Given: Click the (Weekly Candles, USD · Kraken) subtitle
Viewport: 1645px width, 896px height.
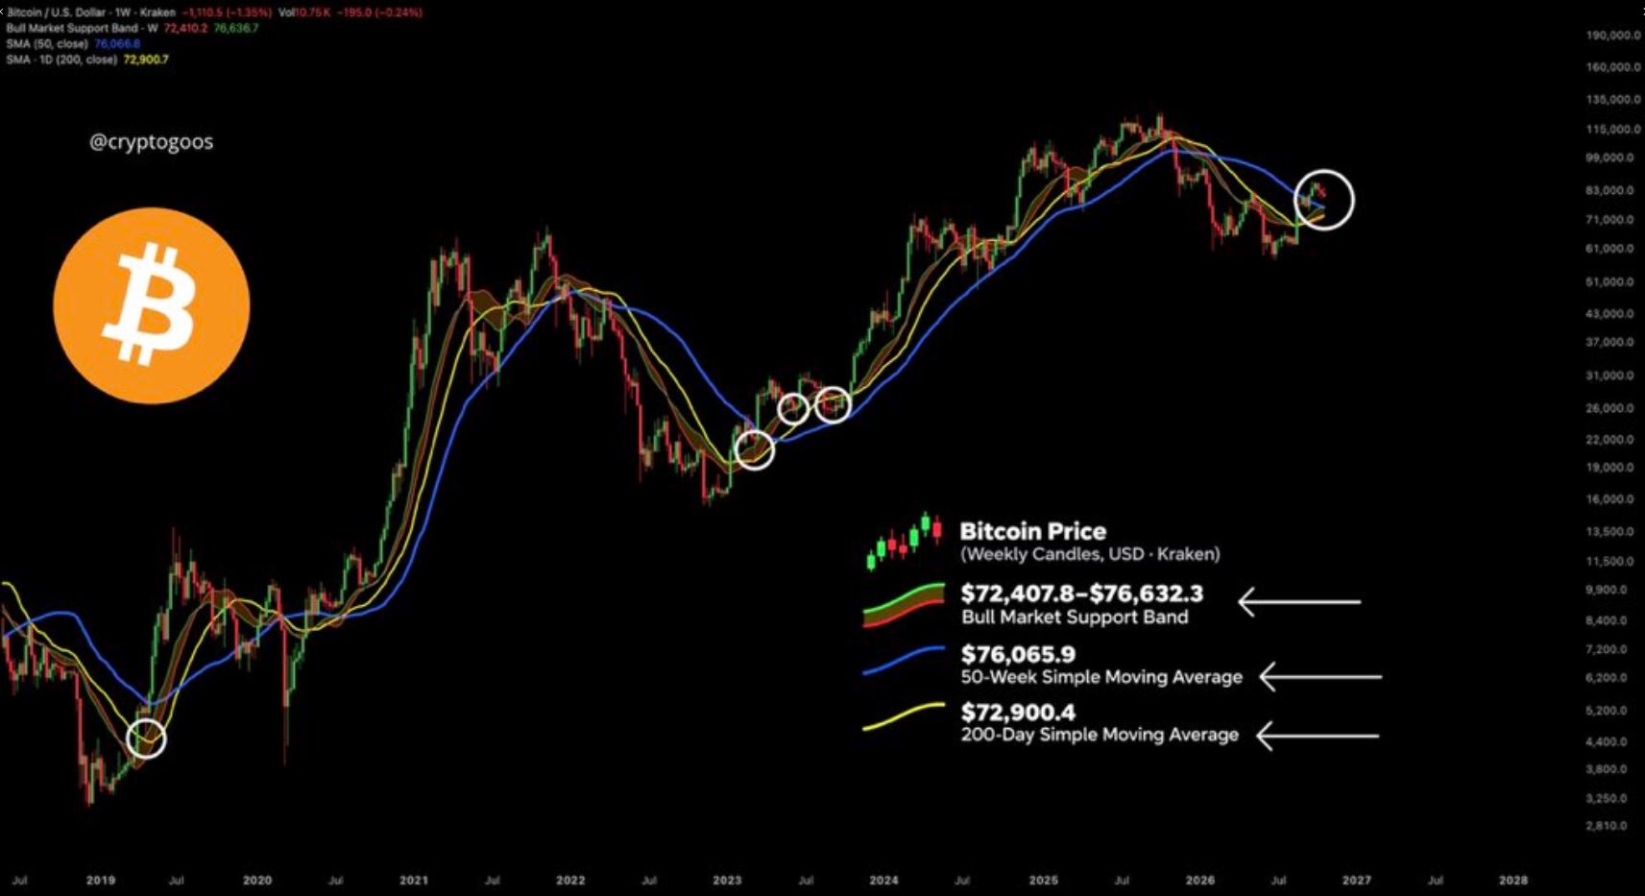Looking at the screenshot, I should point(1091,554).
